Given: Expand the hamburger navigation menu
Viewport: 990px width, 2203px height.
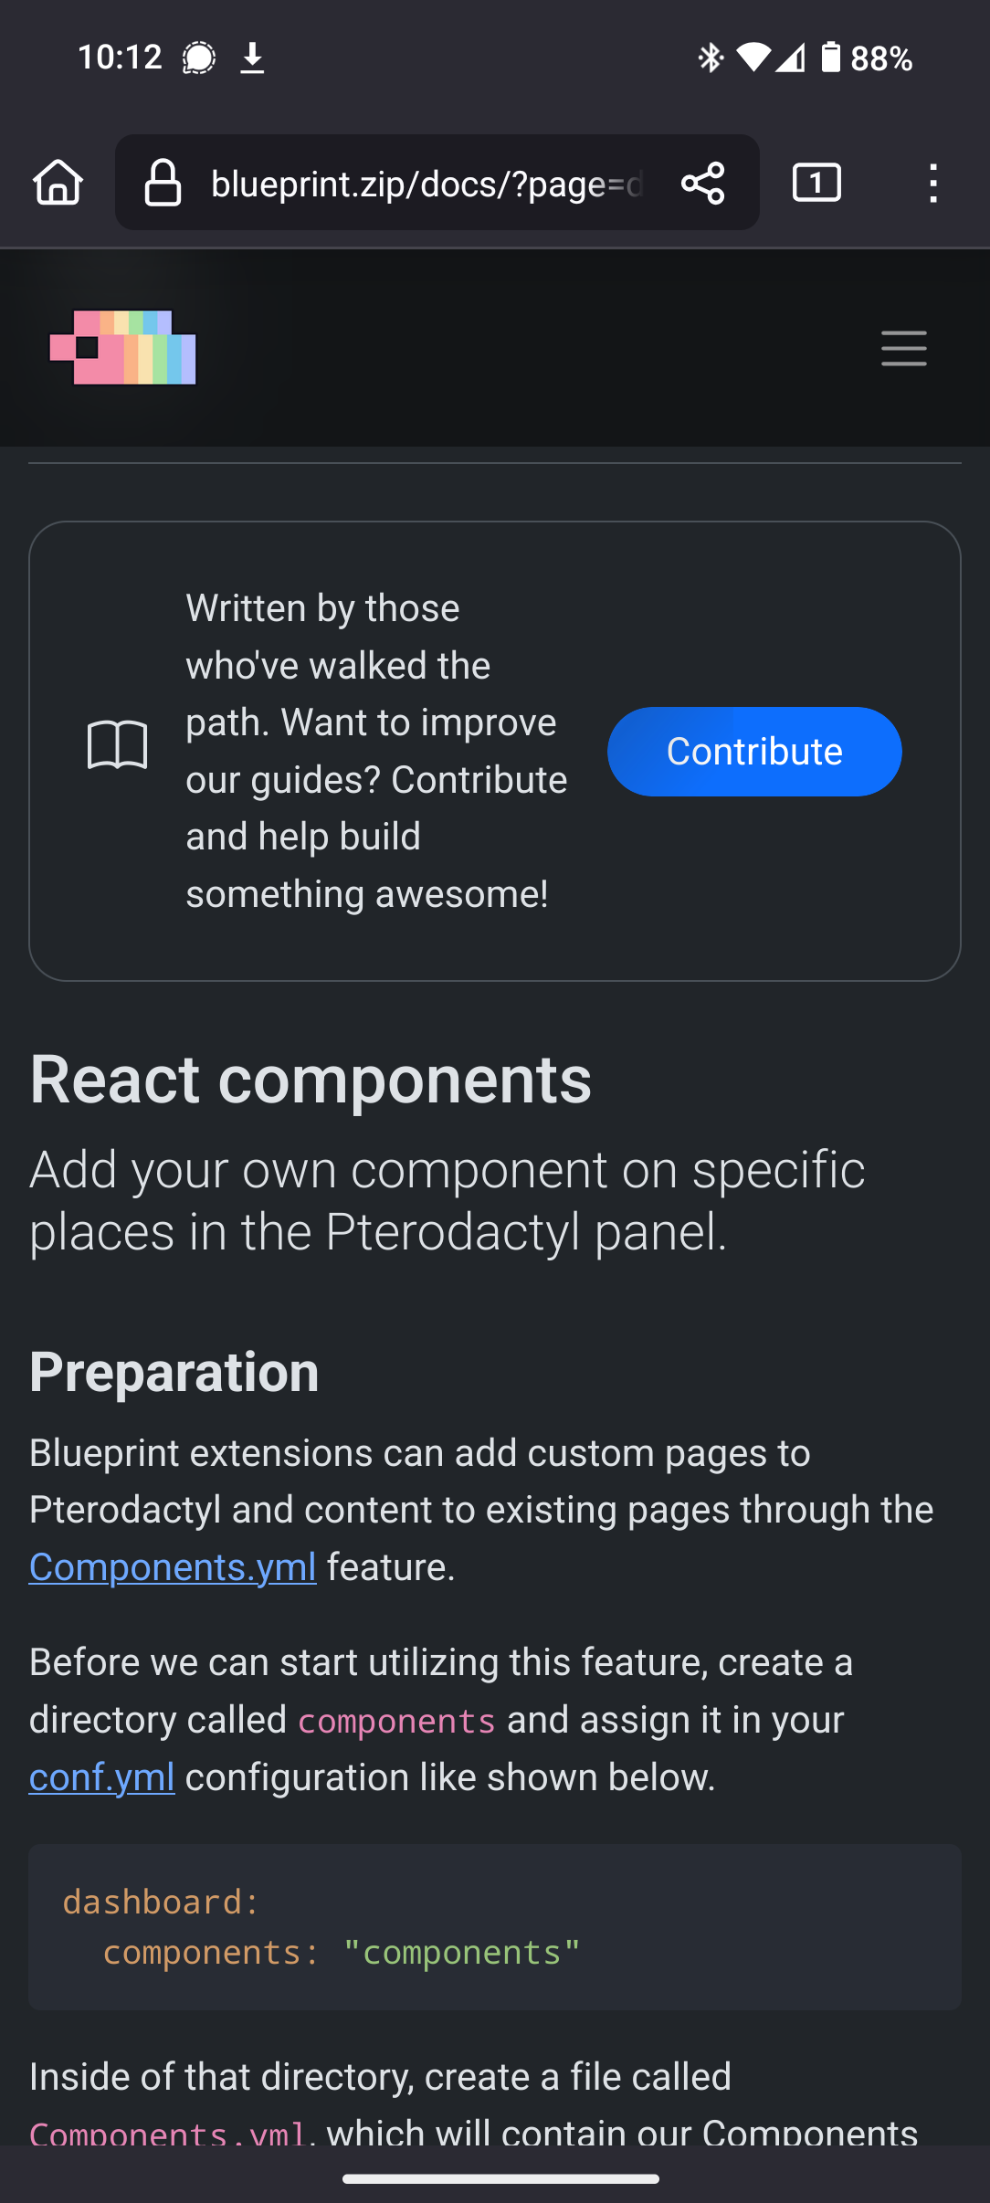Looking at the screenshot, I should (x=904, y=349).
